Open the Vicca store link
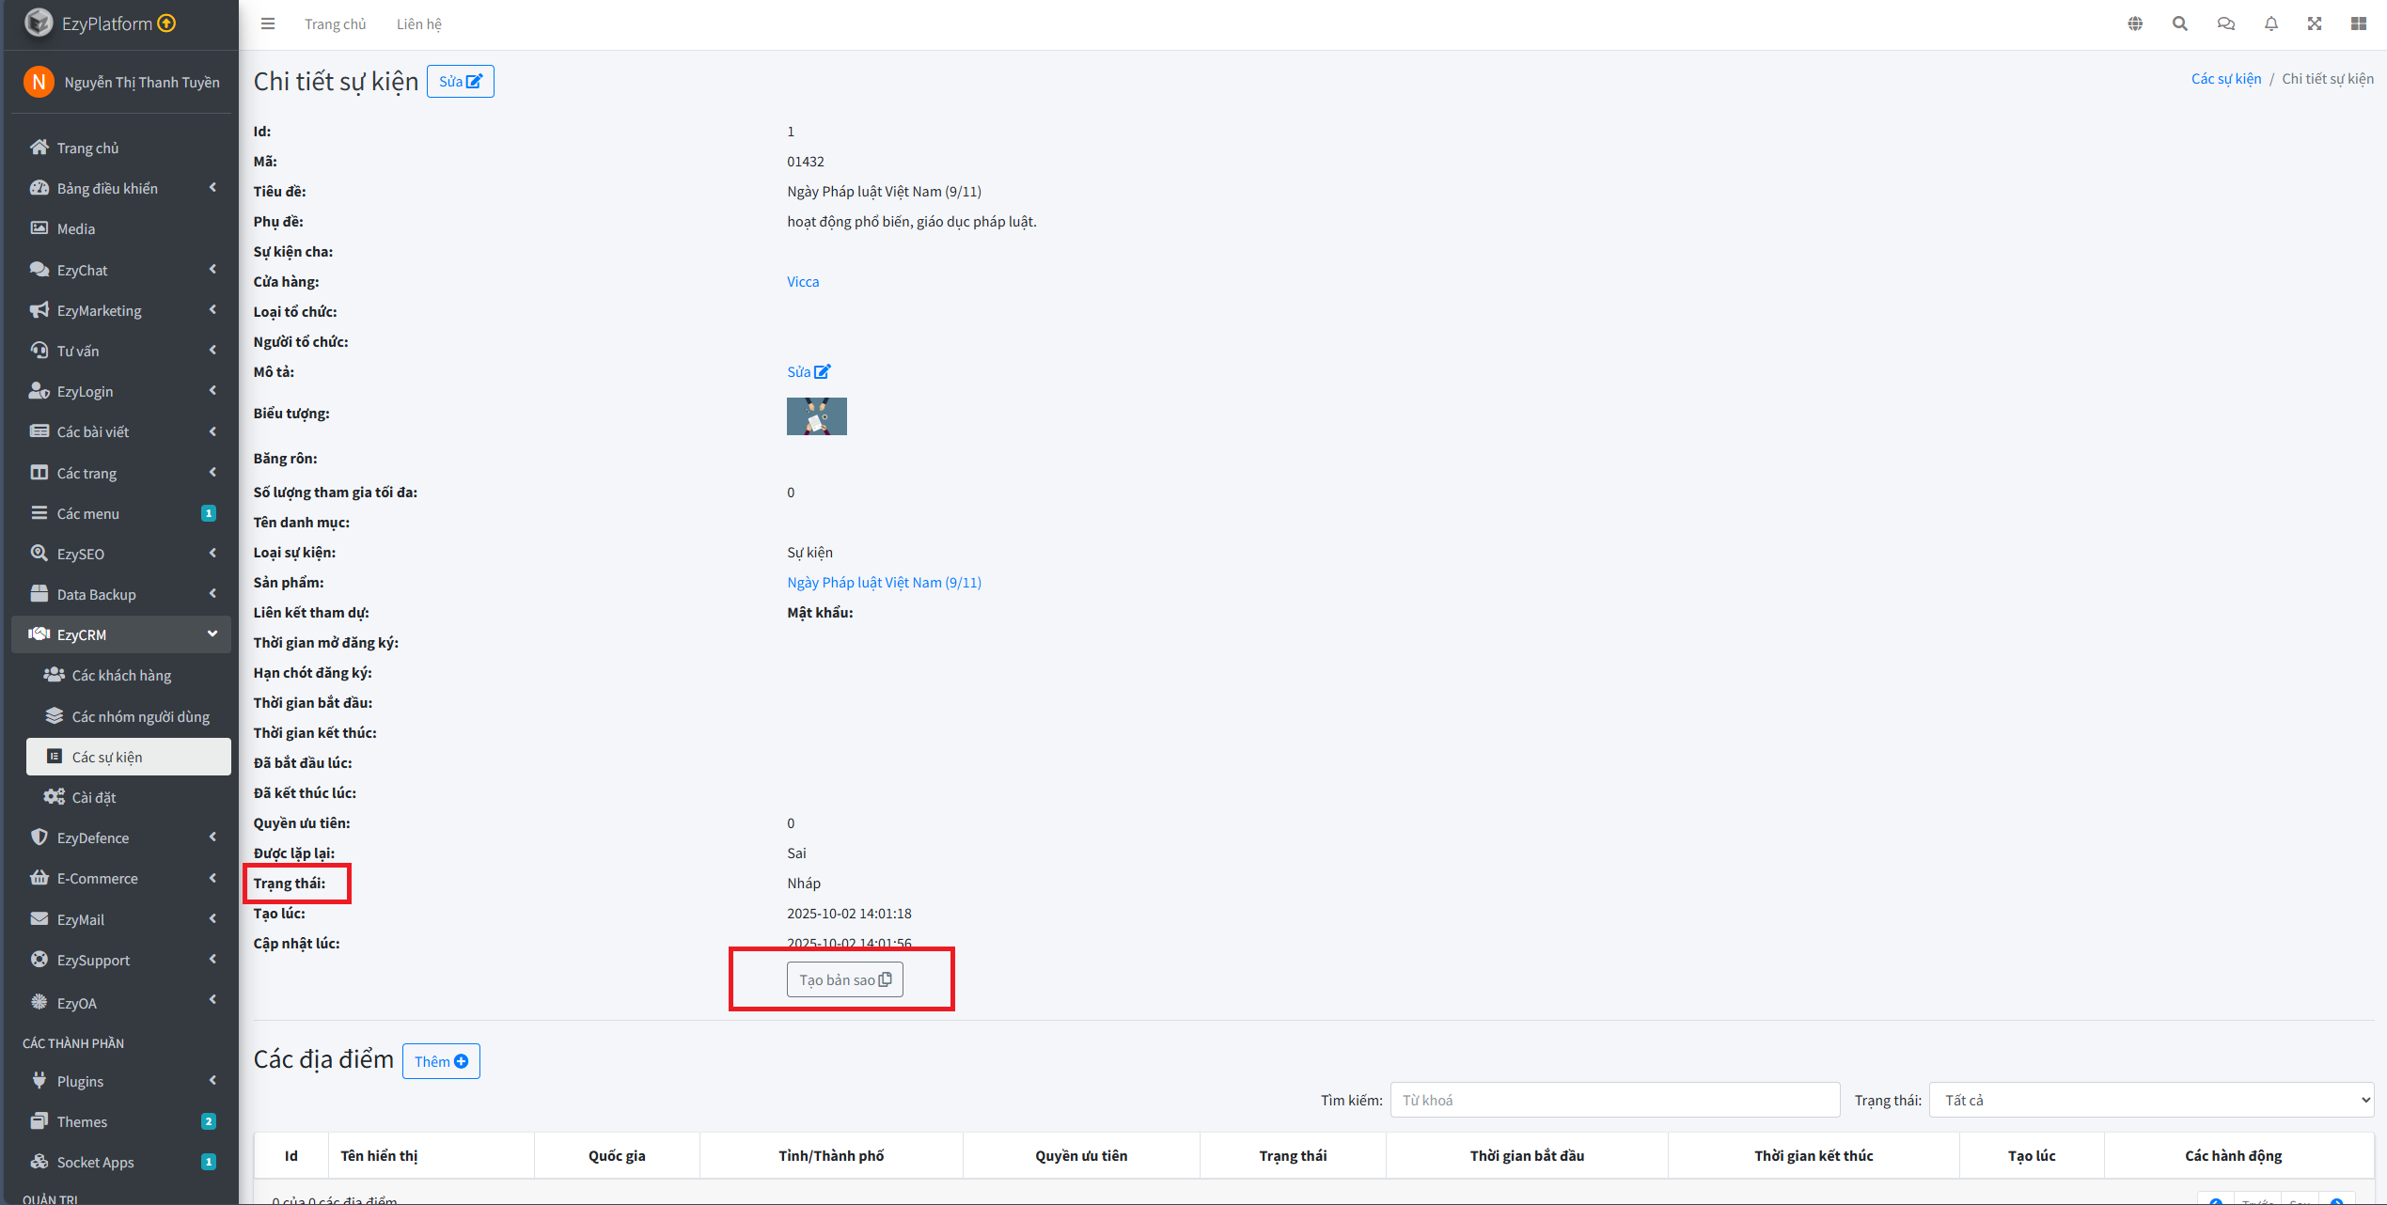This screenshot has height=1205, width=2387. click(802, 281)
